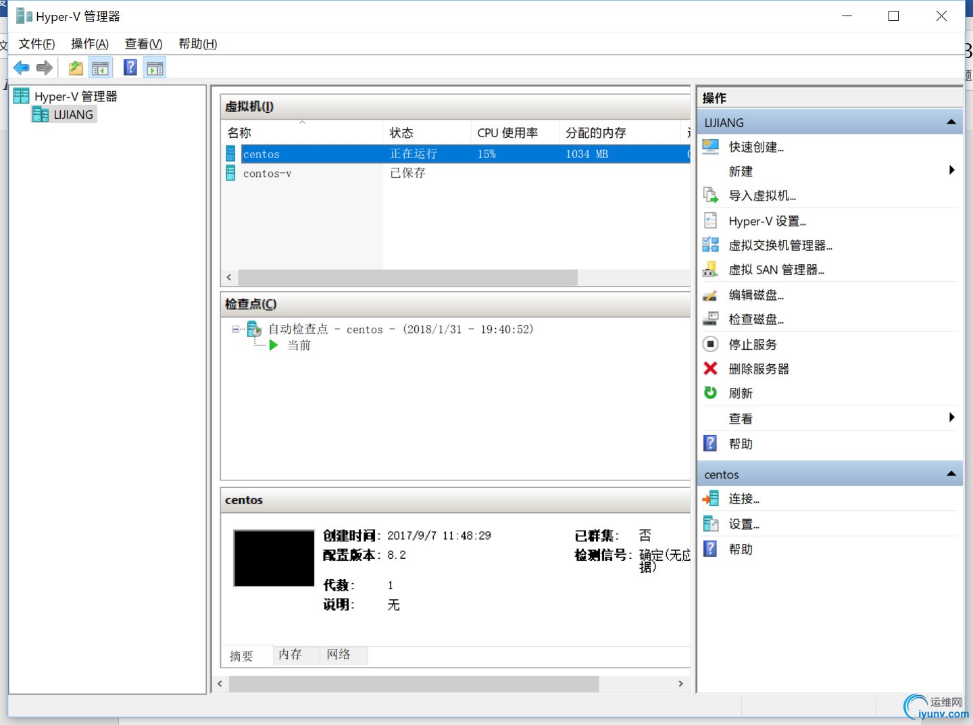Click the automatic checkpoint icon
Viewport: 973px width, 725px height.
(x=254, y=329)
